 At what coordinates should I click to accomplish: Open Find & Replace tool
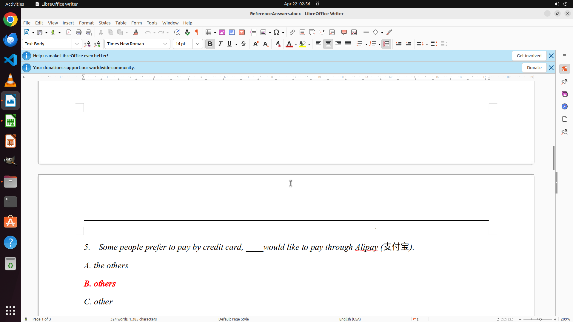pos(177,32)
